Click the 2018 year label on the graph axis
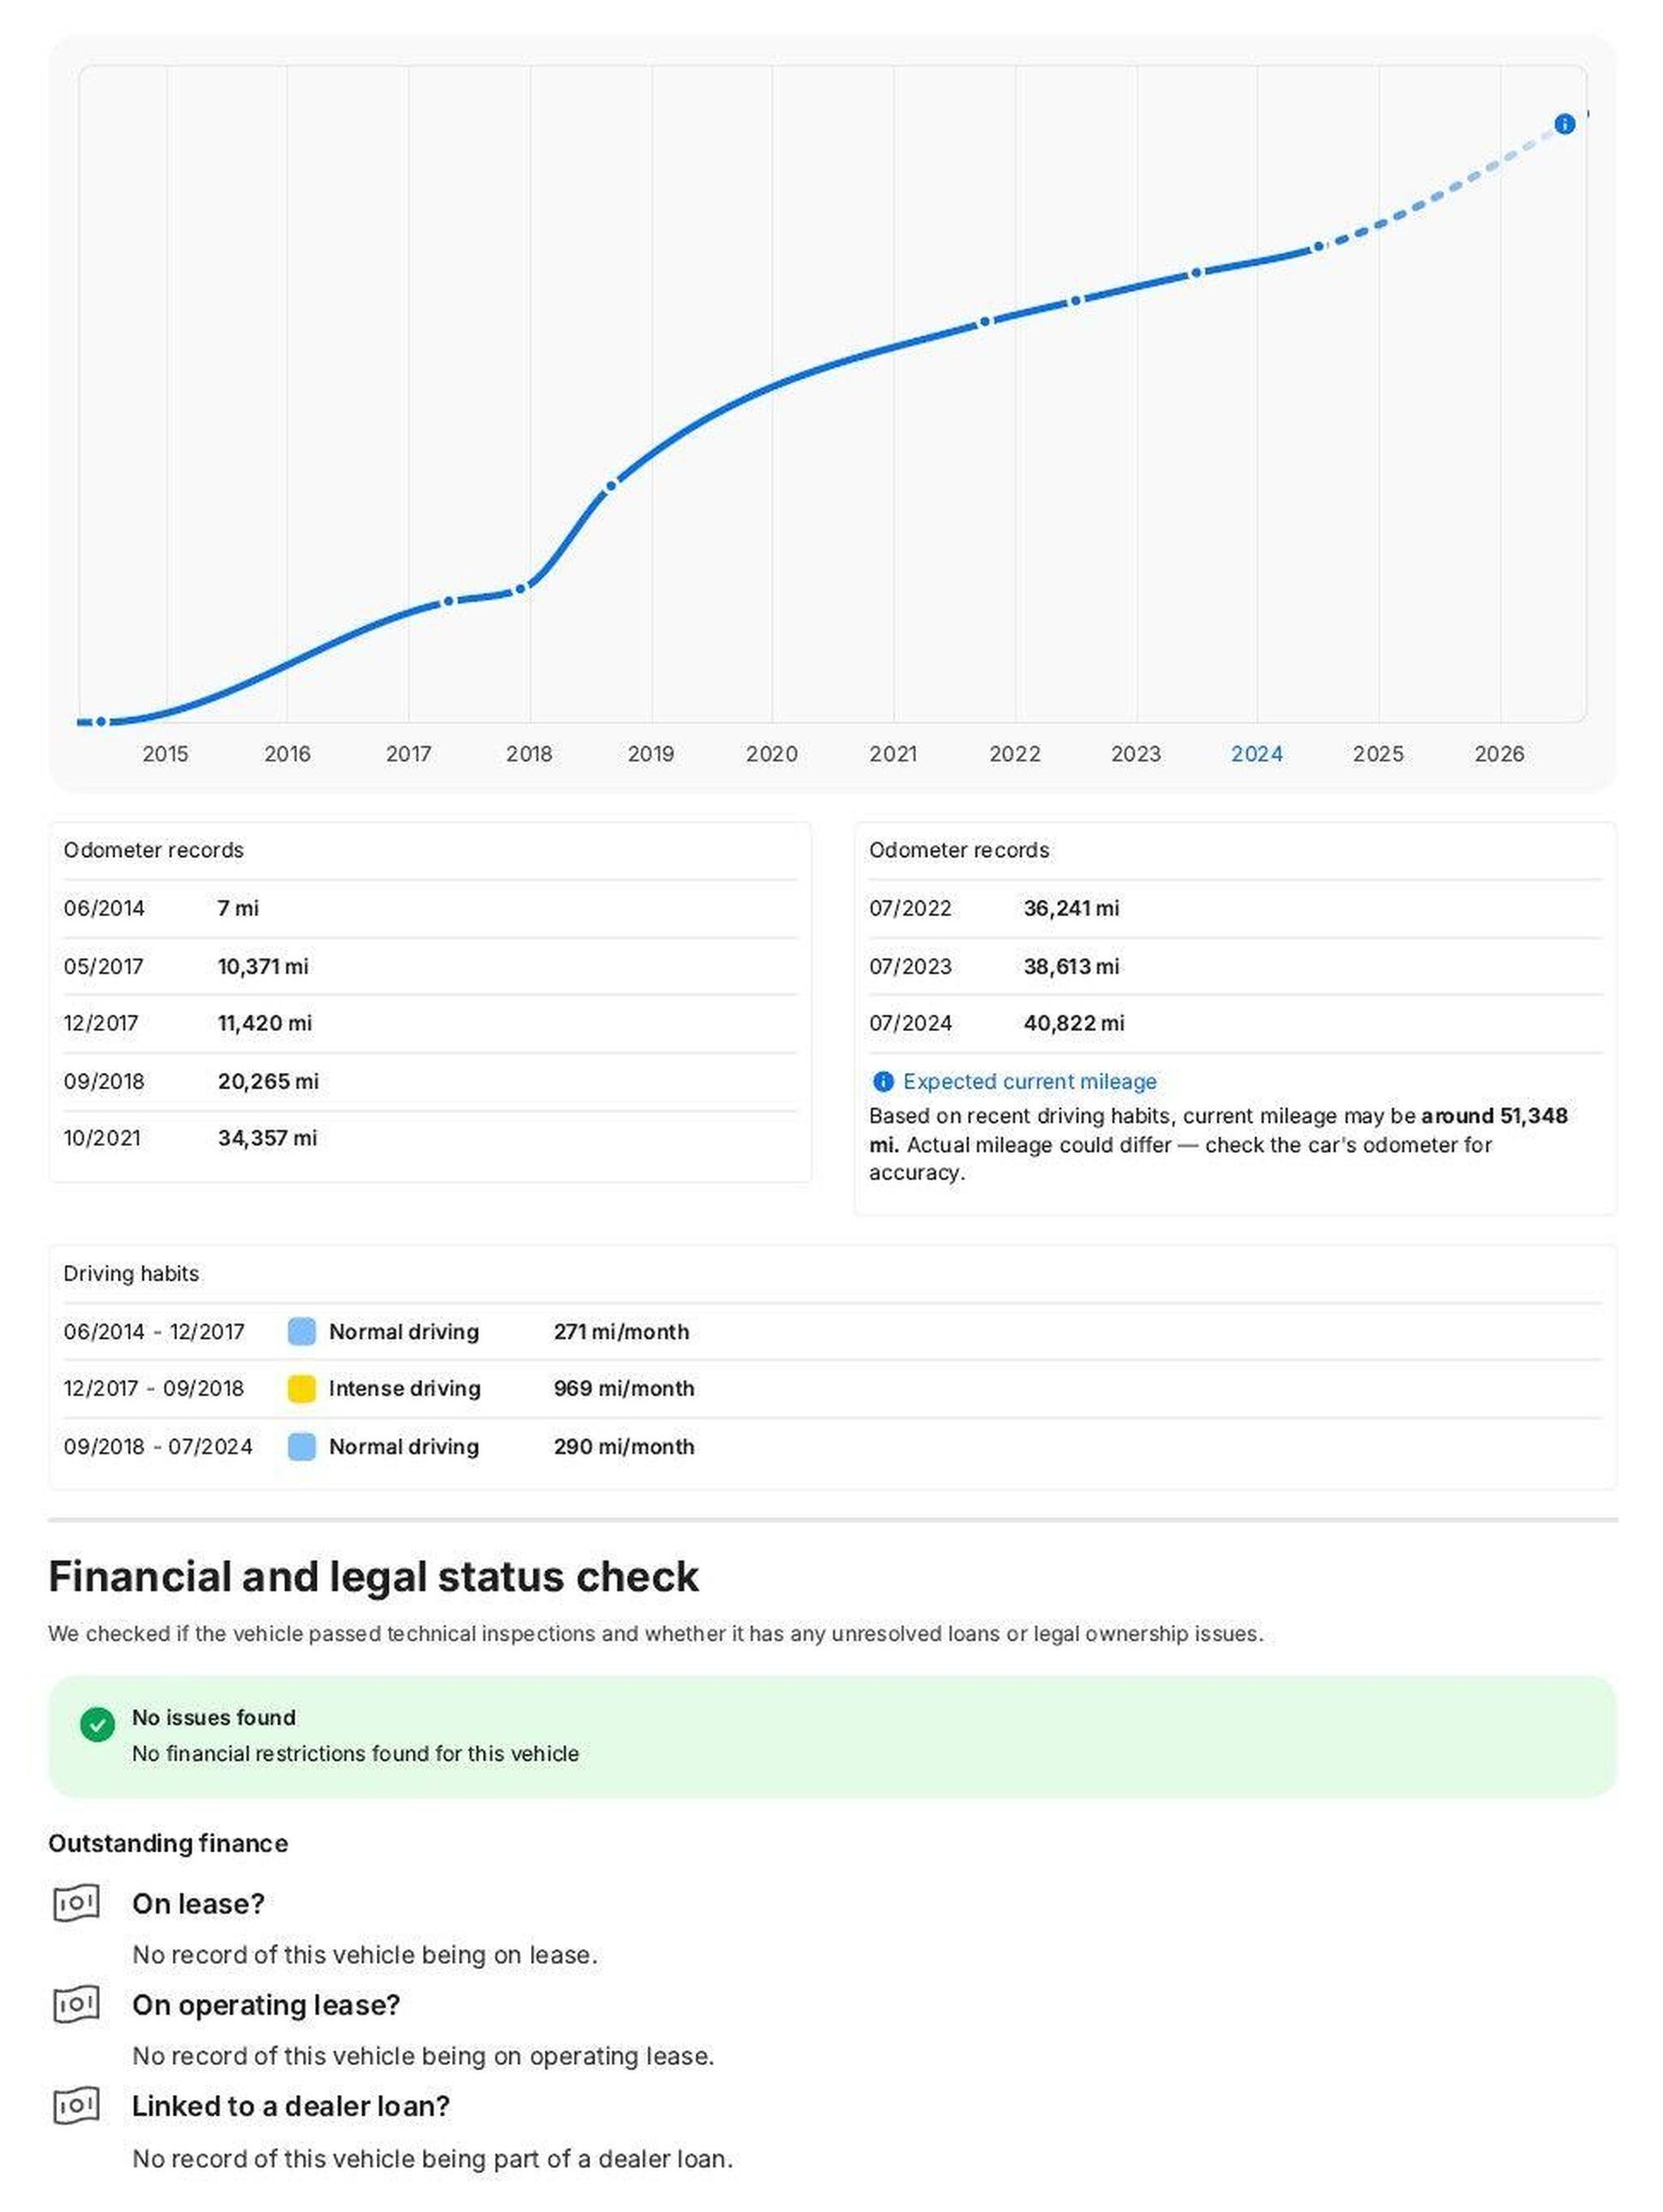Viewport: 1663px width, 2212px height. tap(529, 753)
